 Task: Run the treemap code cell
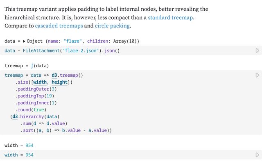pyautogui.click(x=257, y=75)
